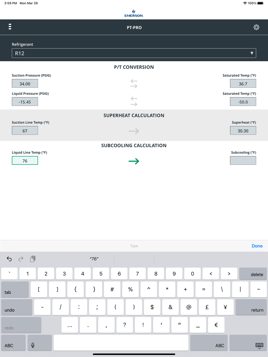
Task: Tap liquid pressure conversion arrows
Action: 134,102
